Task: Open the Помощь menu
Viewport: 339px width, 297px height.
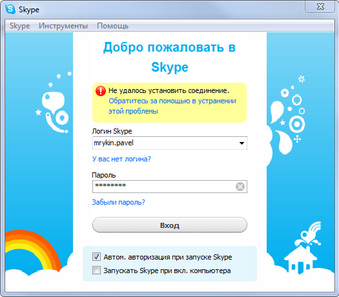Action: tap(112, 26)
